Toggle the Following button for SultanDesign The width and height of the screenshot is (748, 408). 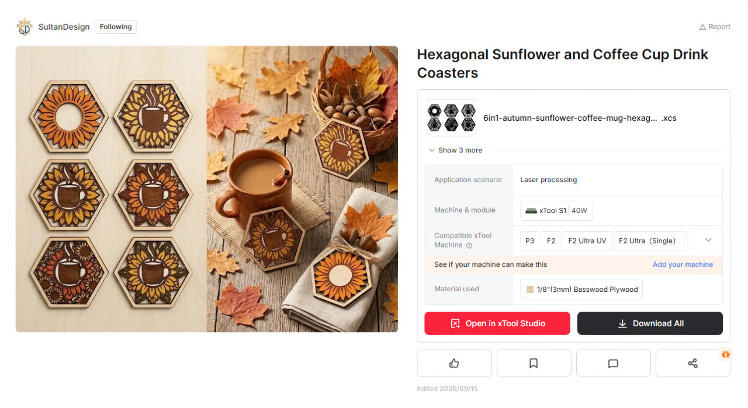[x=116, y=27]
